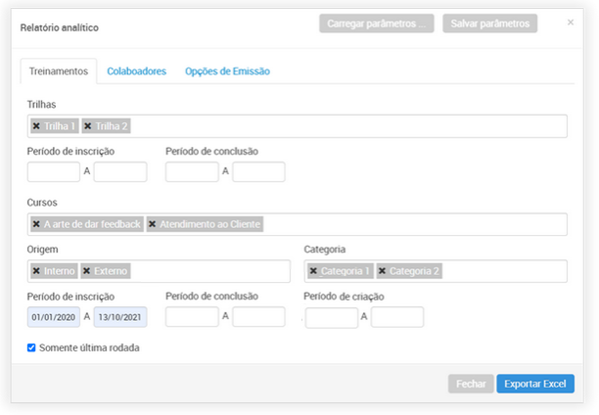This screenshot has height=415, width=599.
Task: Click the start date field showing 01/01/2020
Action: 54,317
